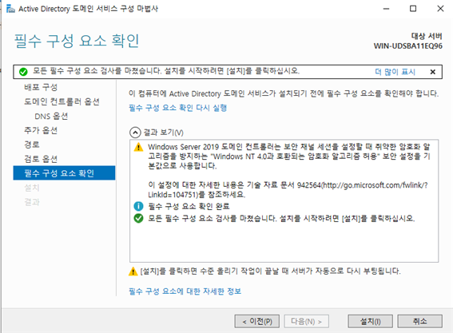Viewport: 453px width, 333px height.
Task: Maximize the wizard window
Action: pyautogui.click(x=413, y=9)
